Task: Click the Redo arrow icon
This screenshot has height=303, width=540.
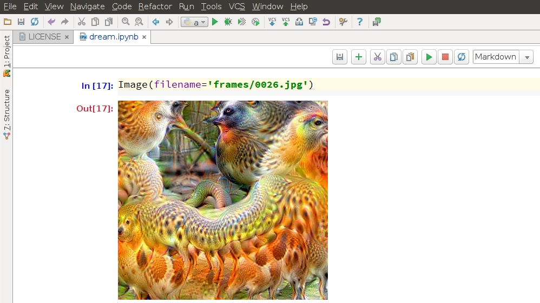Action: tap(65, 22)
